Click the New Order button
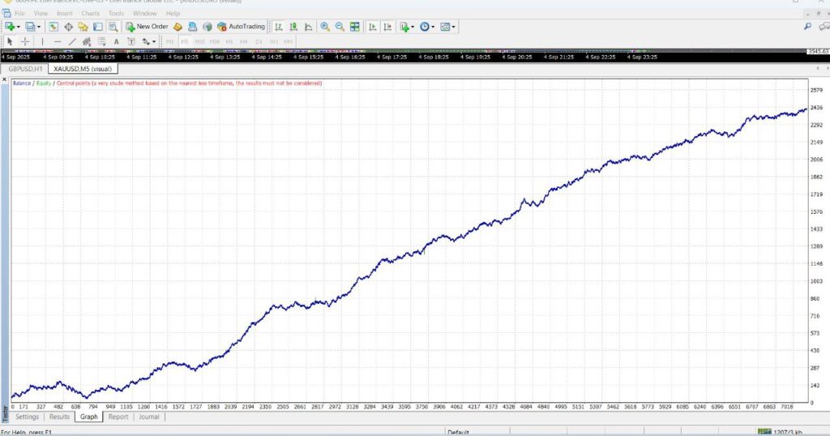This screenshot has height=436, width=830. 147,27
